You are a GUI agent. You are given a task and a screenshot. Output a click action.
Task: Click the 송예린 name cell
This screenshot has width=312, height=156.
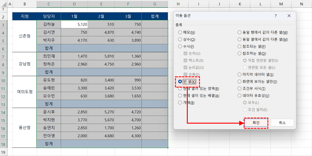point(49,88)
